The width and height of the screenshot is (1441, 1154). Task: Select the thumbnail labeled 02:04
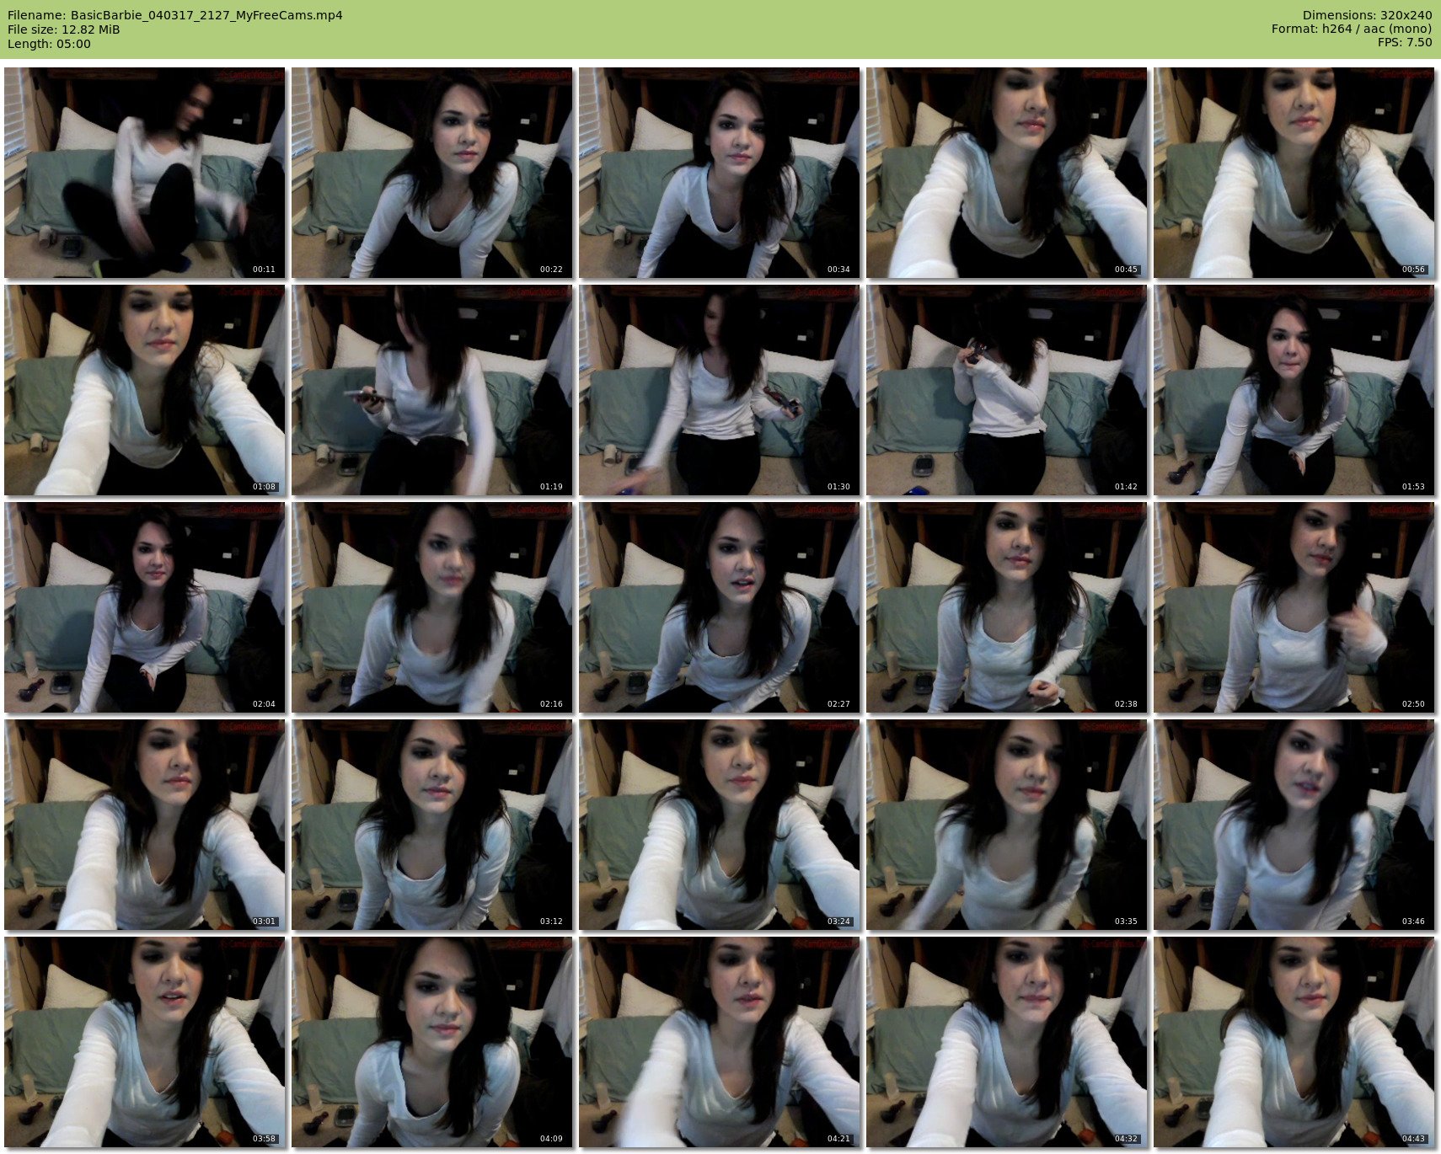(x=145, y=607)
